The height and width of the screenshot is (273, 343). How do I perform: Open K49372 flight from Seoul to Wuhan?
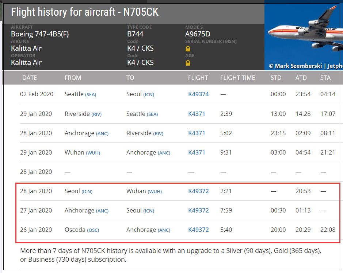tap(198, 191)
